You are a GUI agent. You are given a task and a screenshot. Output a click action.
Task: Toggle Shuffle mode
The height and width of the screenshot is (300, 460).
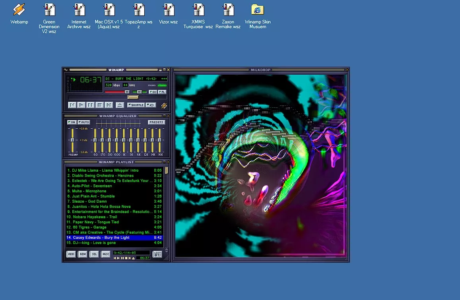coord(136,105)
